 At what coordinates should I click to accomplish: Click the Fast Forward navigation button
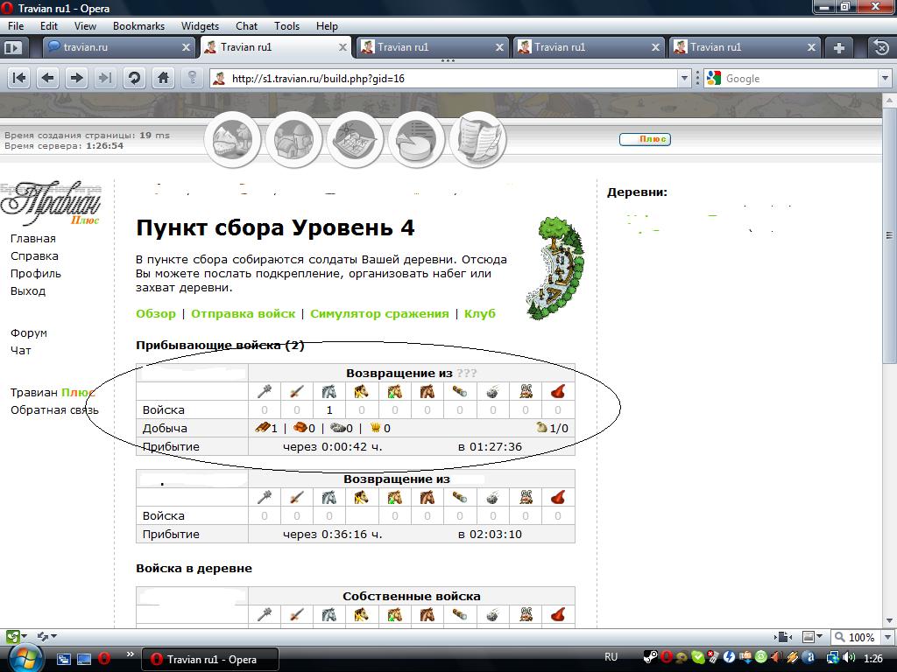tap(105, 78)
